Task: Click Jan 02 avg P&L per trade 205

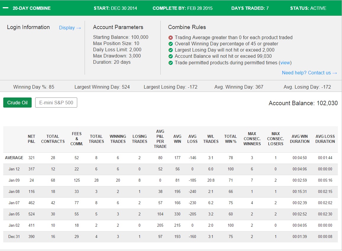Action: click(x=160, y=225)
